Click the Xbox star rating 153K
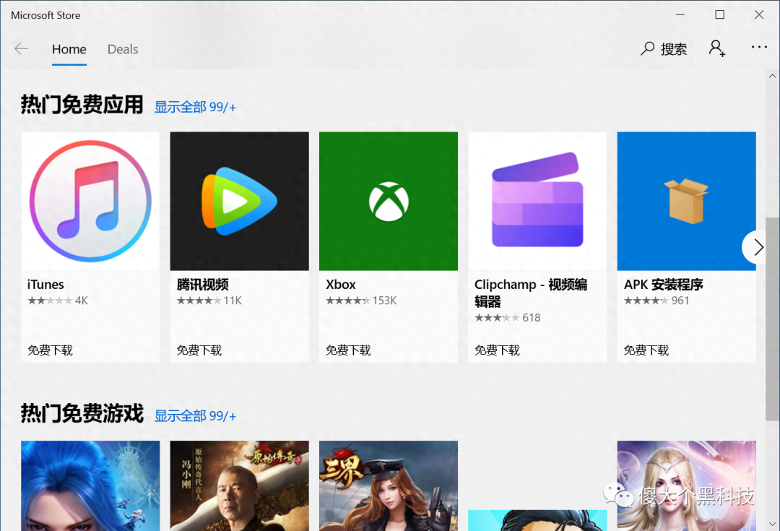 (x=361, y=301)
